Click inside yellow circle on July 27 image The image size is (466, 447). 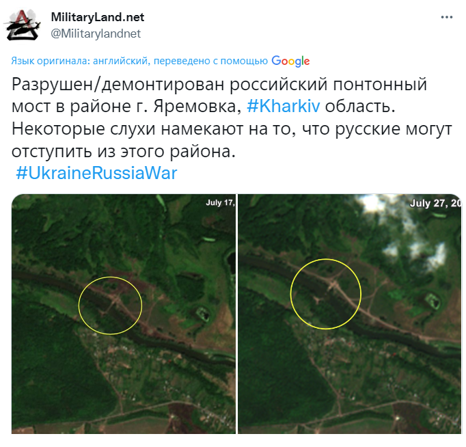pos(326,294)
